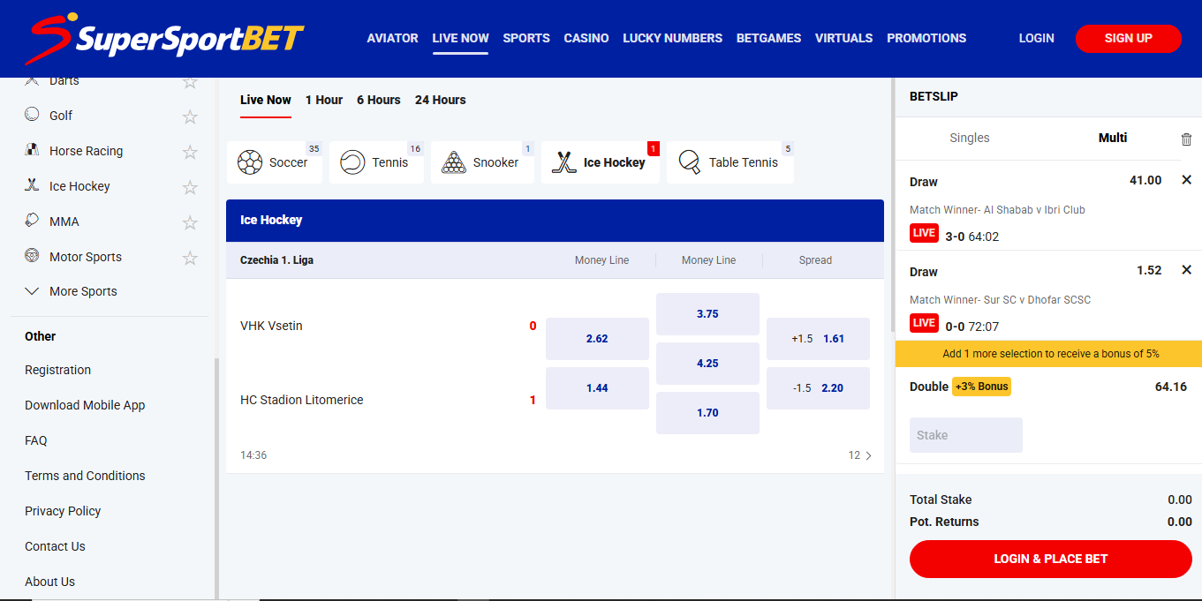
Task: Open Motor Sports via its sidebar icon
Action: tap(32, 256)
